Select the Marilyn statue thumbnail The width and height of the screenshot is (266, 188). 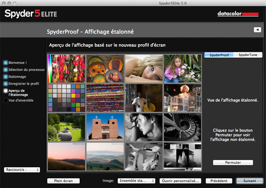coord(183,98)
